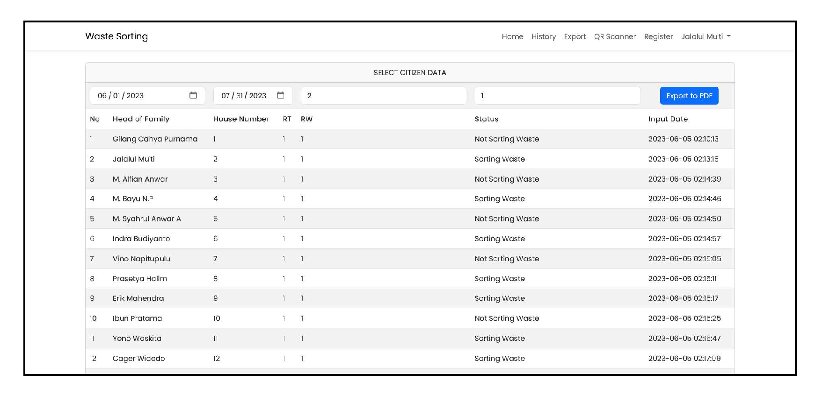Navigate to the Register page
The image size is (822, 396).
658,36
